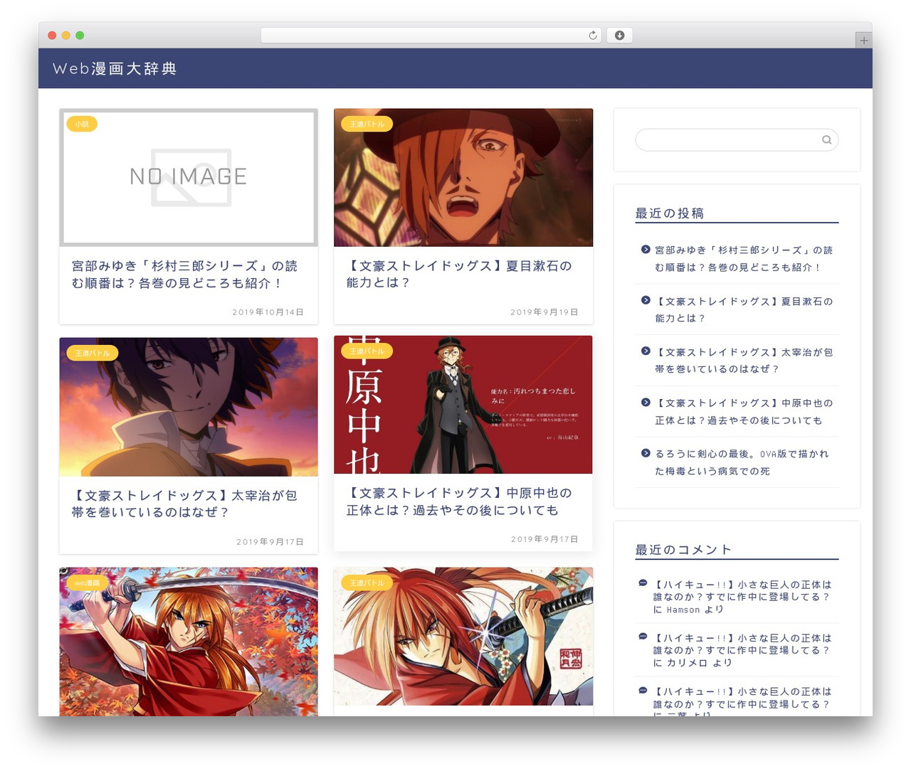Click arrow bullet beside るろうに剣心 recent post
The image size is (911, 771).
[x=646, y=453]
